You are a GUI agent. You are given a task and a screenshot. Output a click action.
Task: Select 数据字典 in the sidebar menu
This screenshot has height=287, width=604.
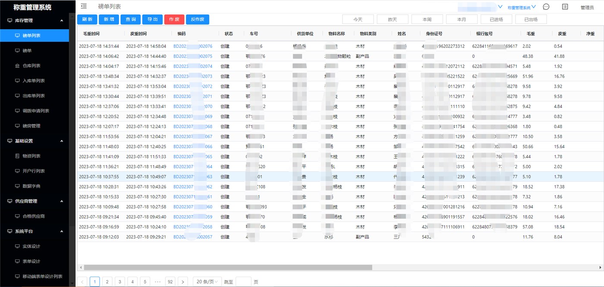click(31, 186)
